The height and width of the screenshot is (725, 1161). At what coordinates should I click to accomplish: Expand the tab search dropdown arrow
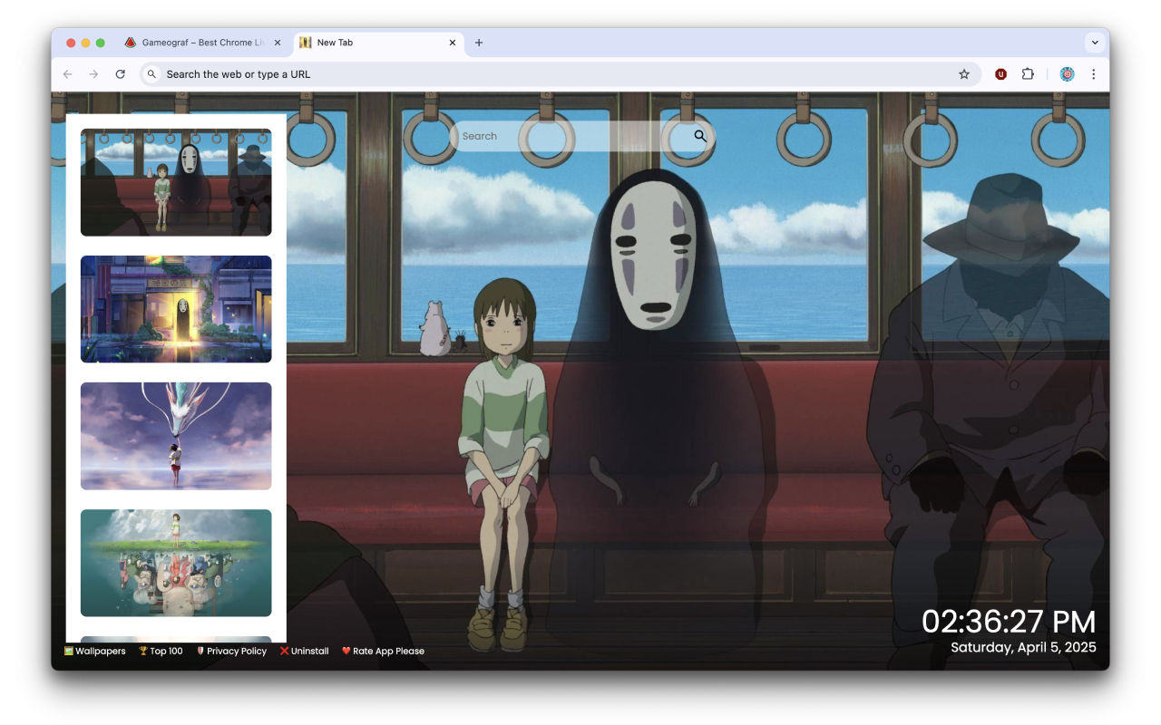(x=1095, y=43)
